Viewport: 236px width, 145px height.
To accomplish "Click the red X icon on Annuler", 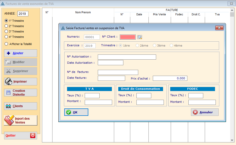I will pos(195,112).
